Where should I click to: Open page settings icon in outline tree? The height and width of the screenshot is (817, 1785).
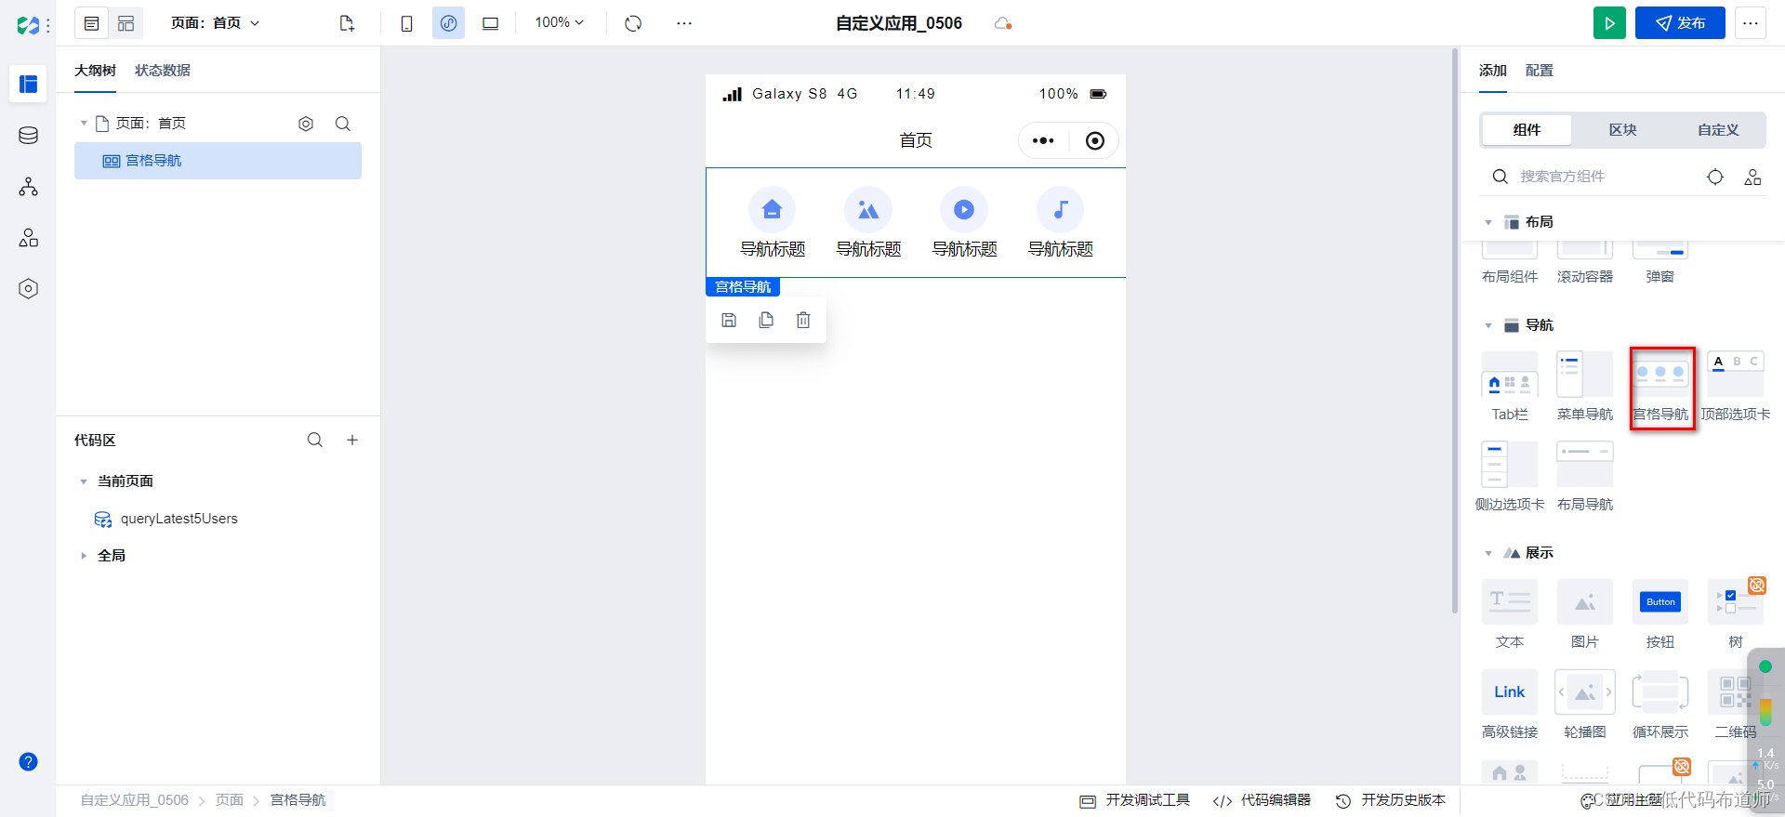(x=306, y=124)
